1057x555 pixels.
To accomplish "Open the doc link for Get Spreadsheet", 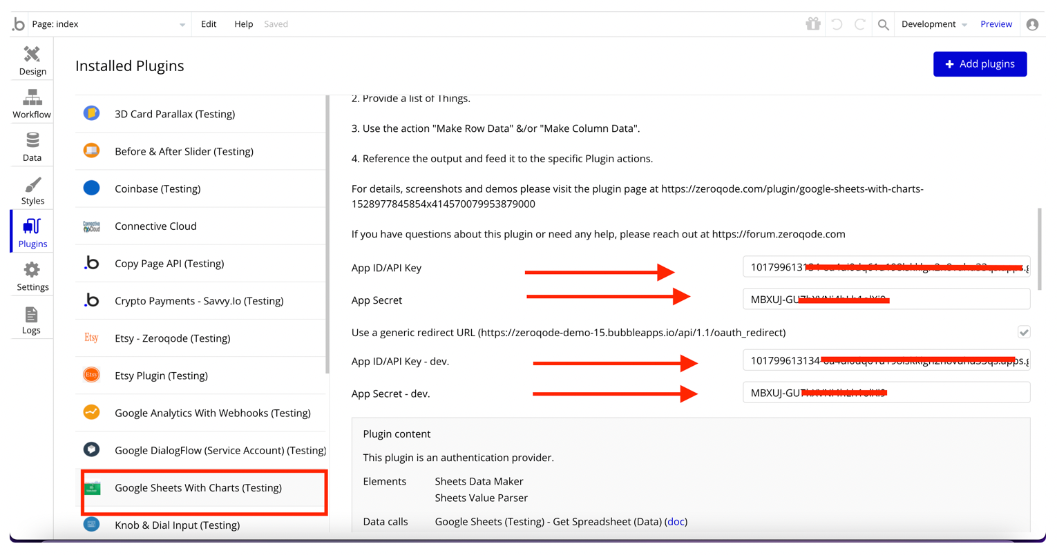I will point(676,522).
